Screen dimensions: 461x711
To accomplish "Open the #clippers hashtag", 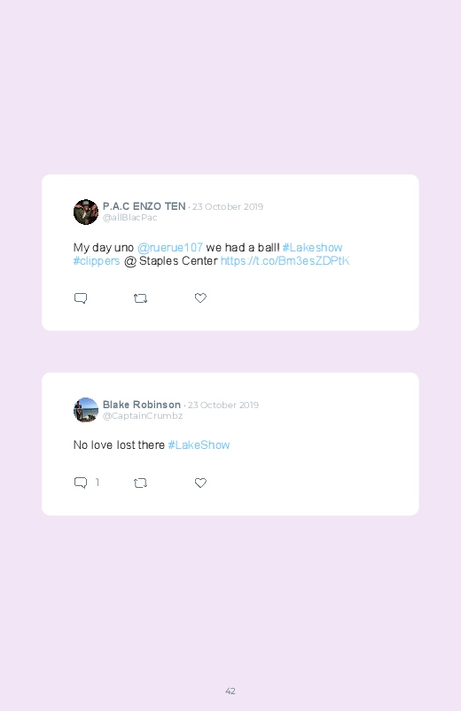I will (97, 261).
